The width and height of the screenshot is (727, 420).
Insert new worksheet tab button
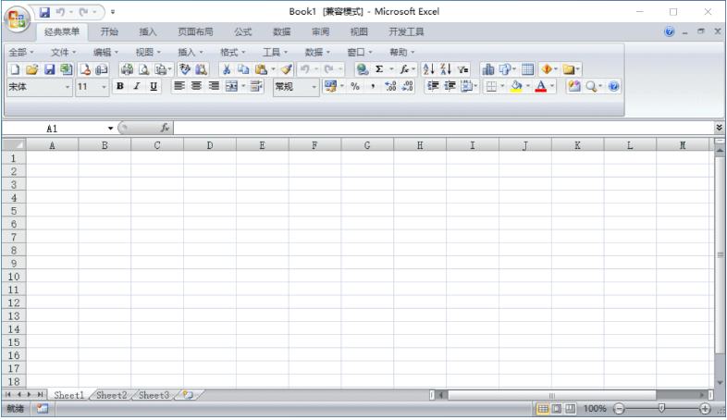coord(188,395)
